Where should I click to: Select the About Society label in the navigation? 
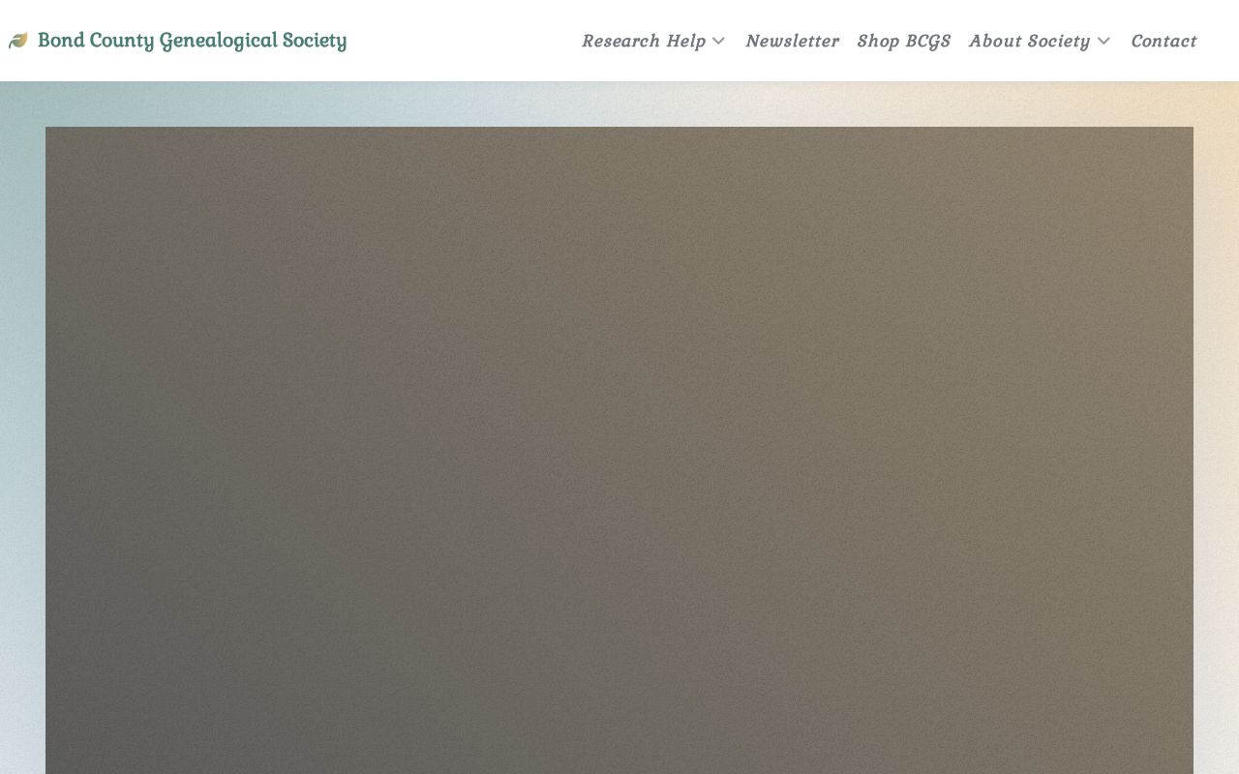click(1029, 41)
